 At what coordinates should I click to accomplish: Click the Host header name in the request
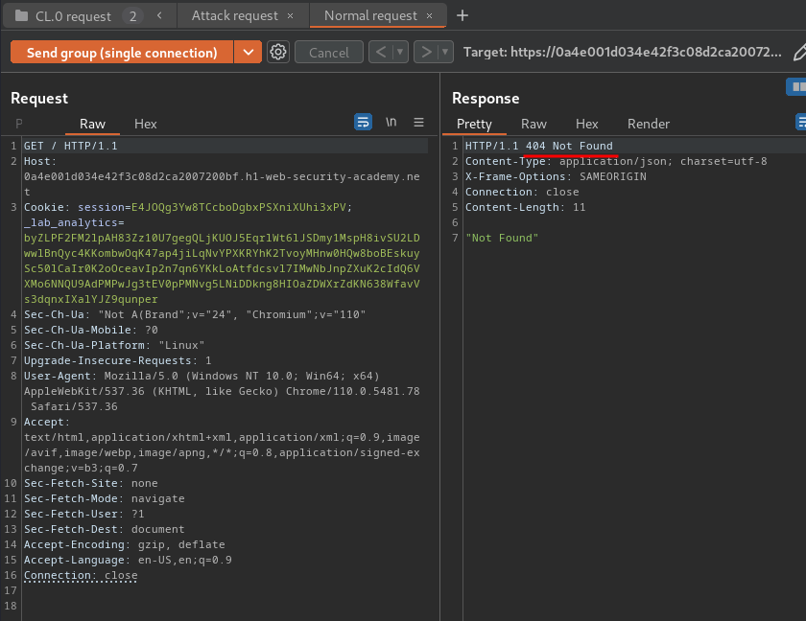click(x=39, y=161)
